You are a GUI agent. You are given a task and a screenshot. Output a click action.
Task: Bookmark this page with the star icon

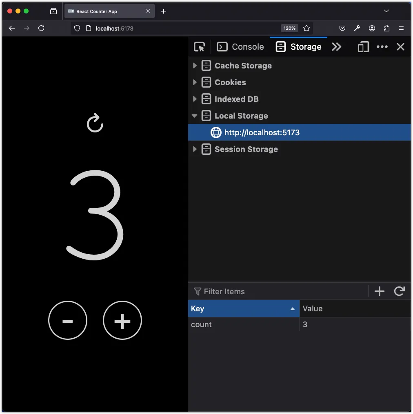click(306, 28)
